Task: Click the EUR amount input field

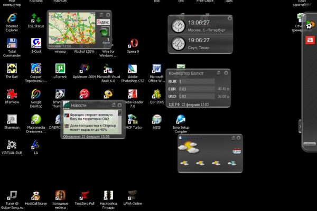Action: [x=197, y=89]
